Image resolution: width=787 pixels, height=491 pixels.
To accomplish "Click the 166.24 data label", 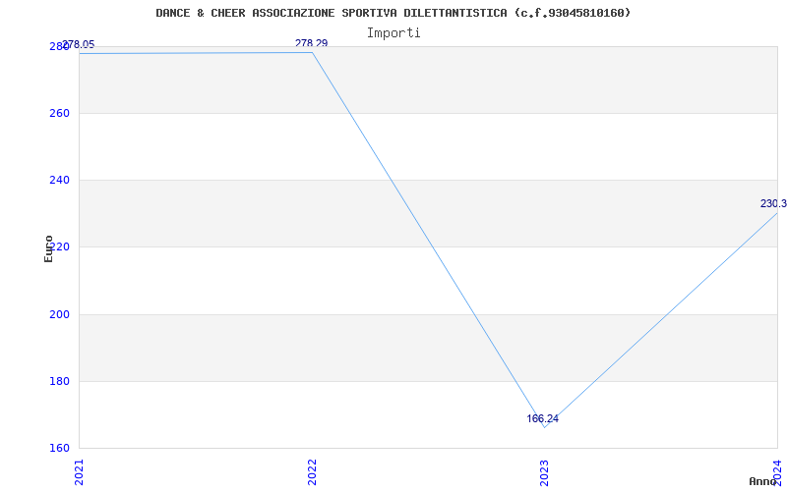I will [543, 419].
